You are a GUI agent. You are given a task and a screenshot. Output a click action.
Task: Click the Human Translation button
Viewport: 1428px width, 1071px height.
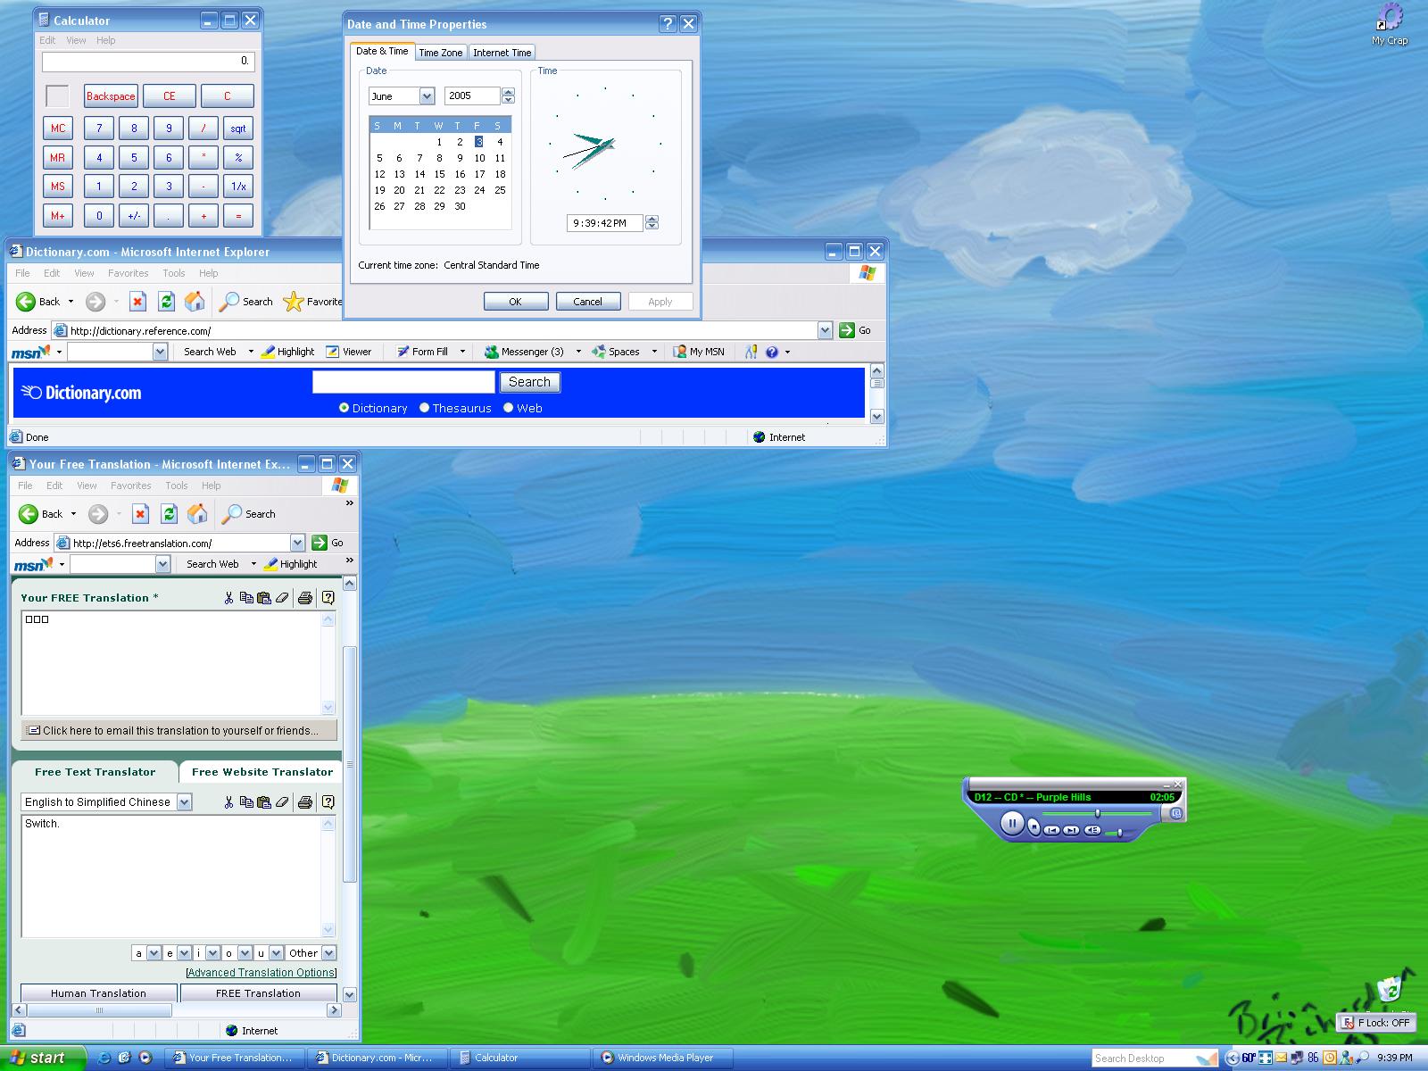(x=98, y=992)
